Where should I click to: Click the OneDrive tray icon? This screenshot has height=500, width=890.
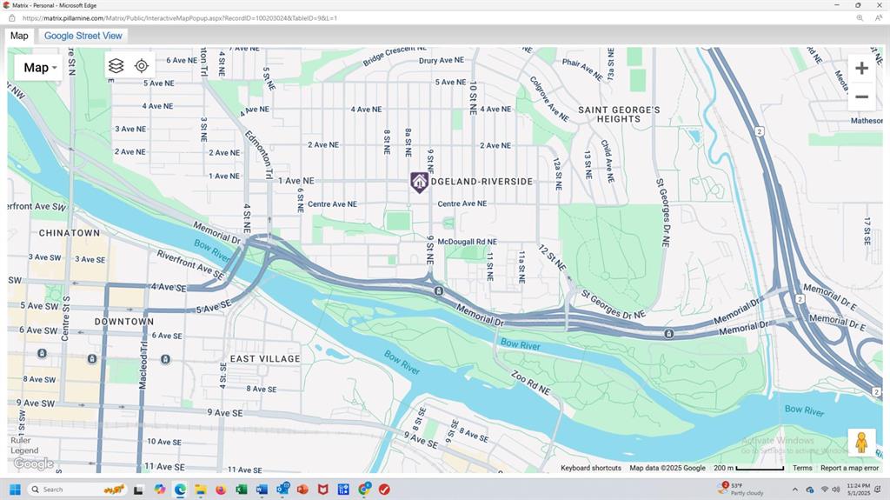tap(810, 490)
